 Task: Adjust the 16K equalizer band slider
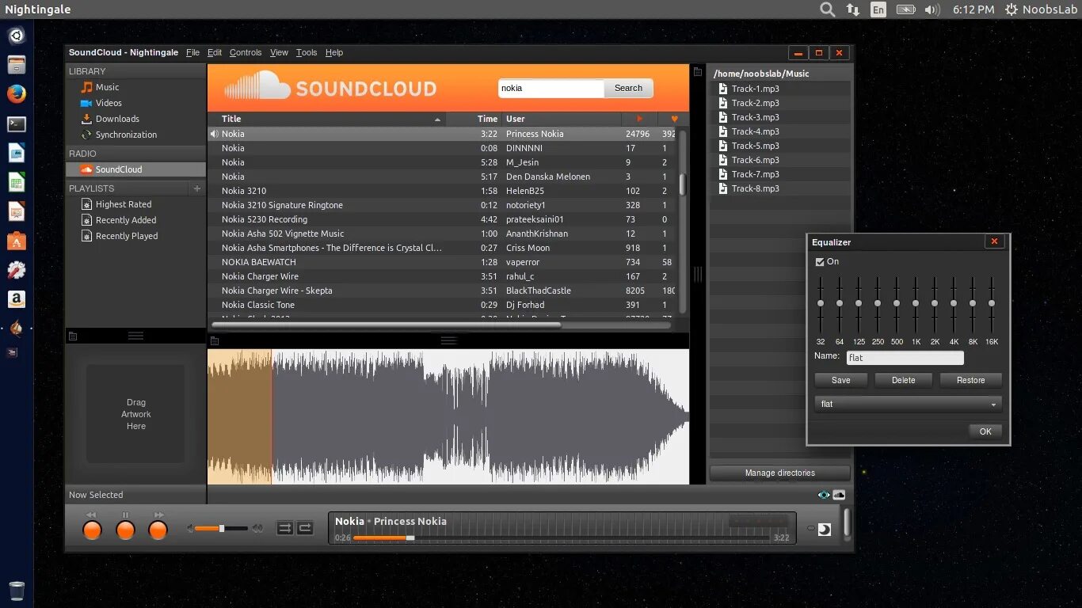point(992,304)
